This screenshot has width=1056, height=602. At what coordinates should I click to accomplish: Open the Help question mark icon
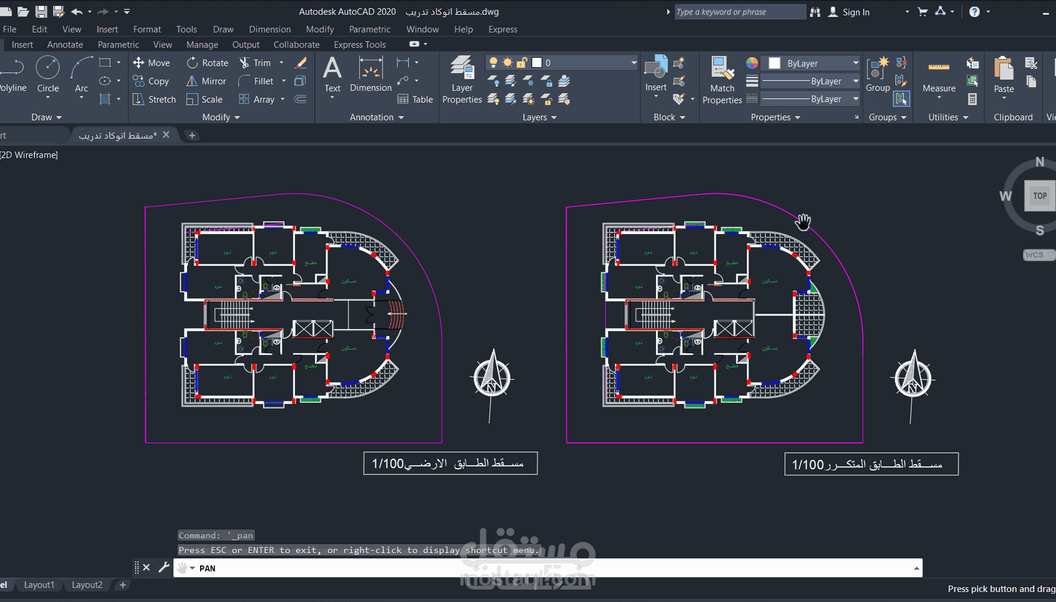(975, 11)
